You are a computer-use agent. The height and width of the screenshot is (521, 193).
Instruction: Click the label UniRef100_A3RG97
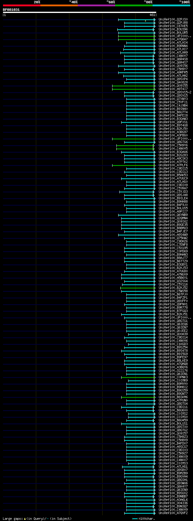coord(173,132)
